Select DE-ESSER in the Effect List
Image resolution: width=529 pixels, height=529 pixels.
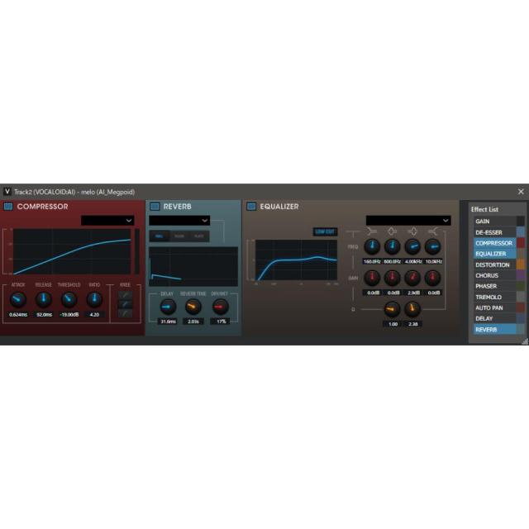495,232
